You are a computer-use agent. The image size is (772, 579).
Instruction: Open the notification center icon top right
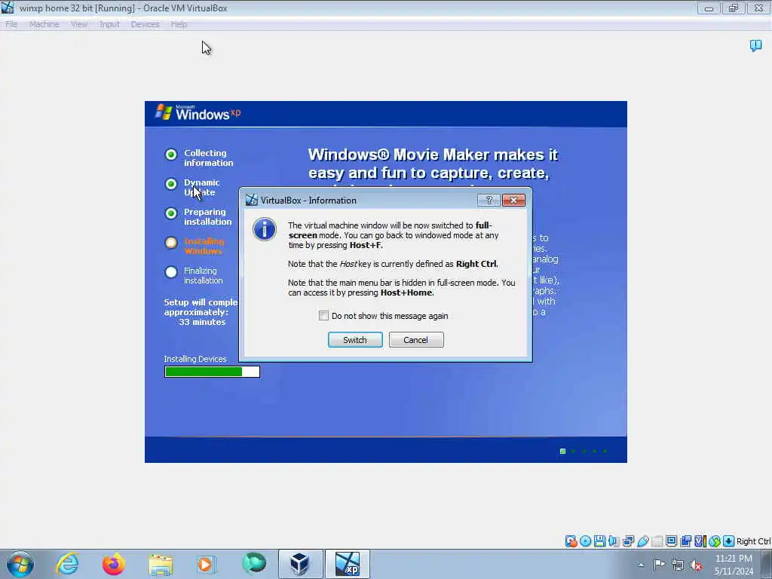755,46
